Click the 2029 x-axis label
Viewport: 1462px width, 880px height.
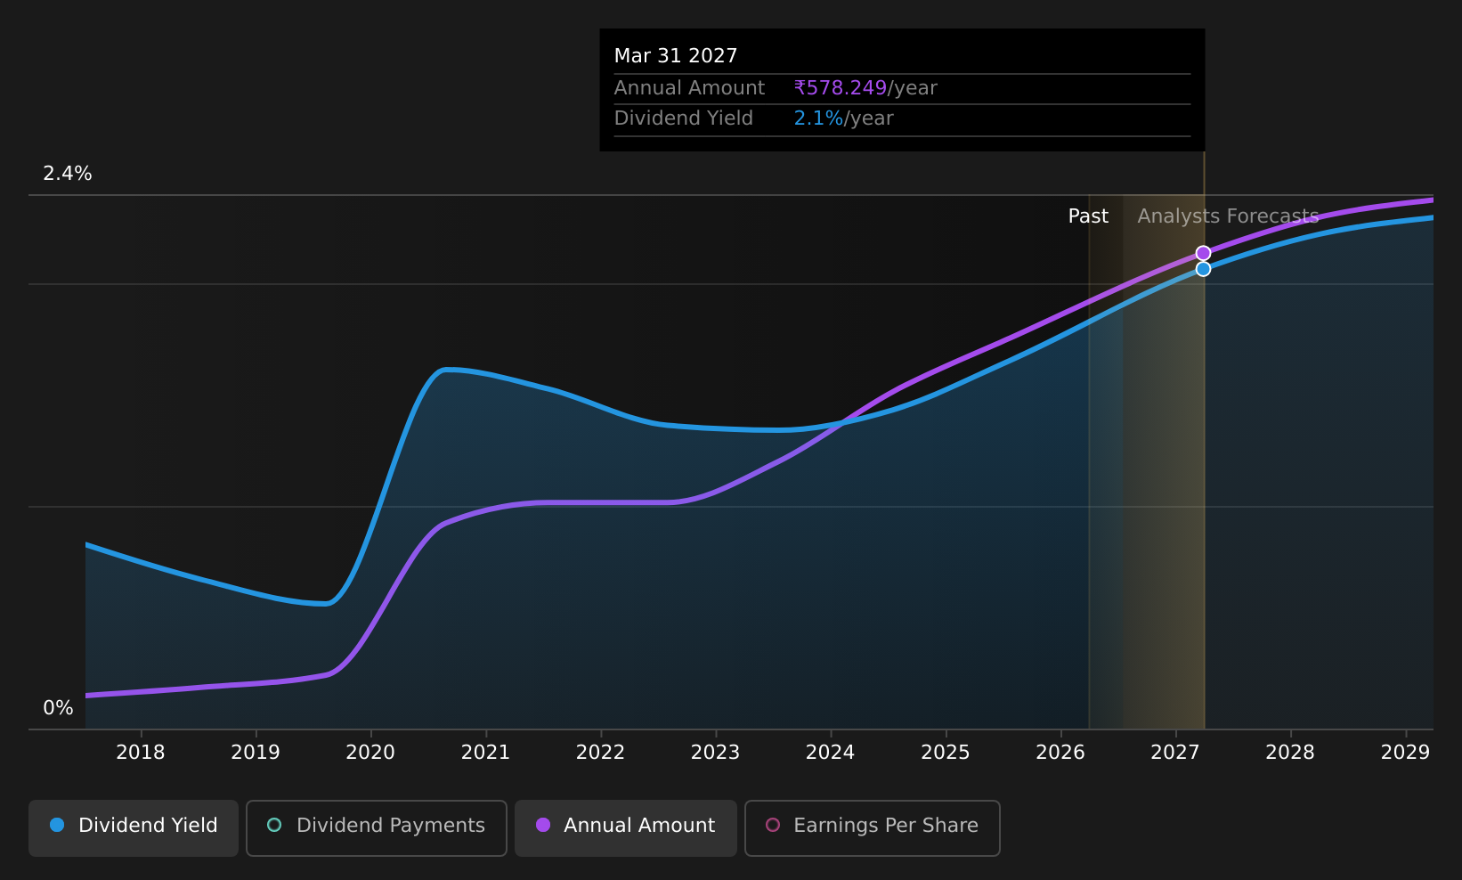click(x=1405, y=753)
